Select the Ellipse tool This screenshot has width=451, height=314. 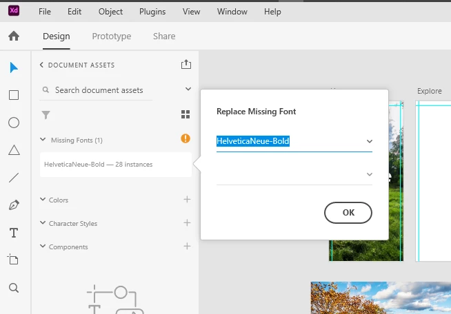click(14, 123)
